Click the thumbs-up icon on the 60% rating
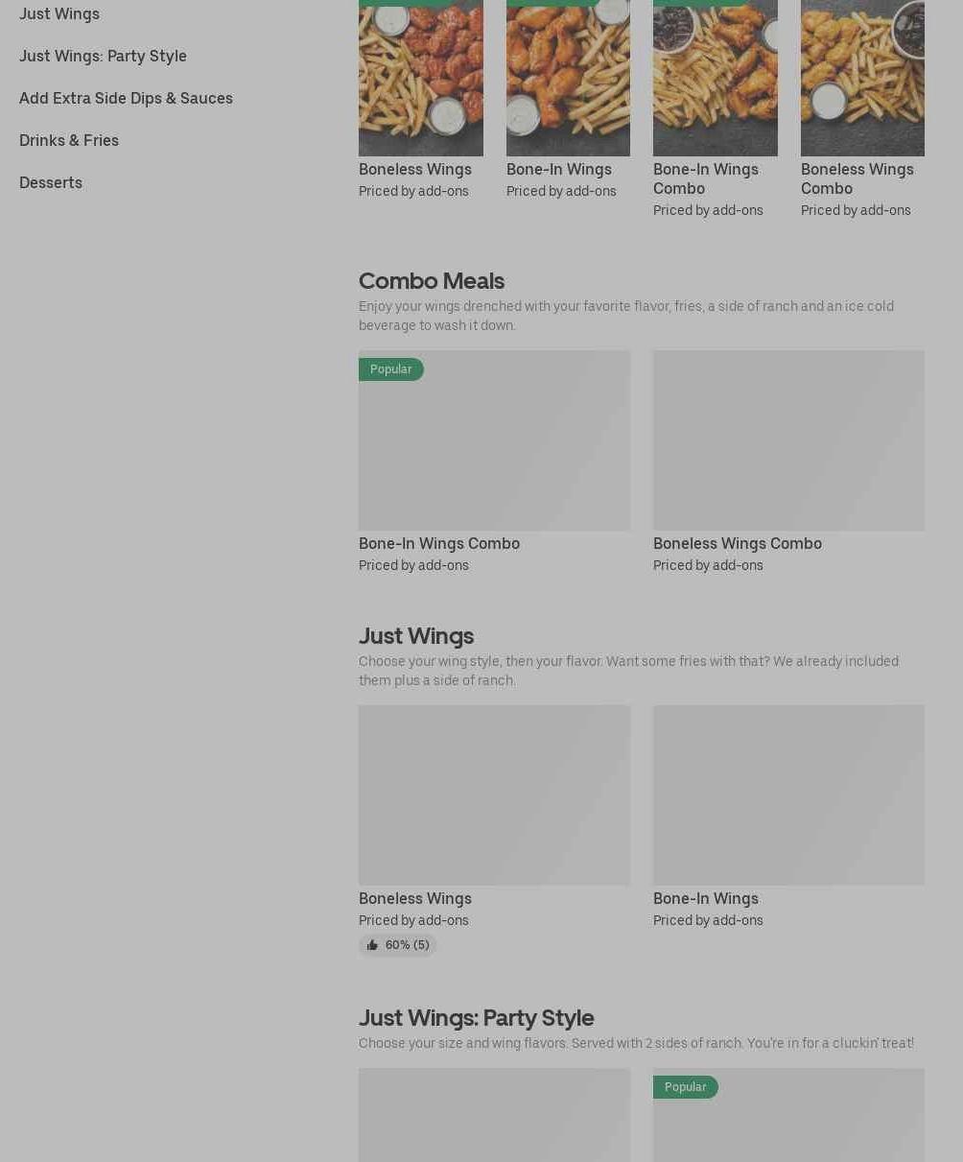 click(x=372, y=945)
